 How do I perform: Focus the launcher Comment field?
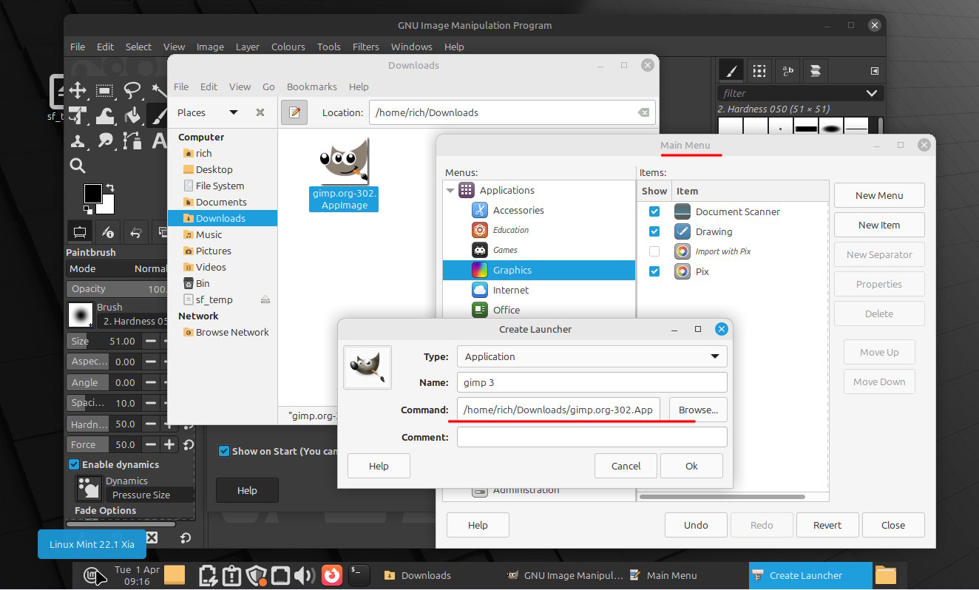592,437
